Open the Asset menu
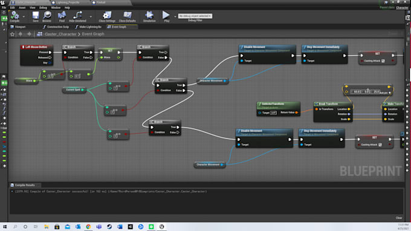The width and height of the screenshot is (411, 231). coord(22,8)
